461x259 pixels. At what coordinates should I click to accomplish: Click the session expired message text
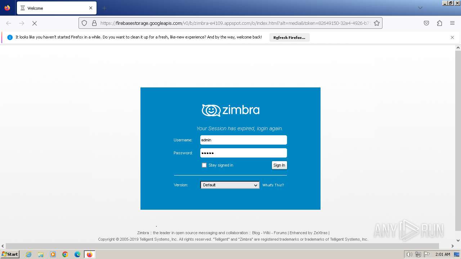click(x=240, y=128)
